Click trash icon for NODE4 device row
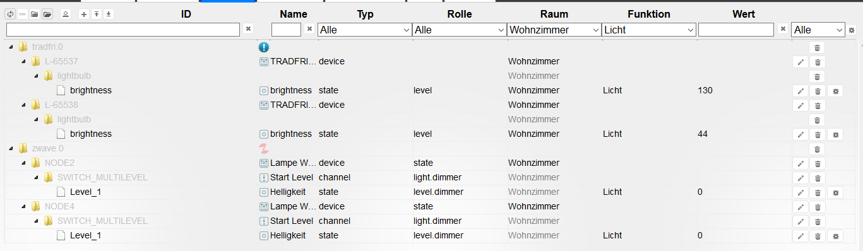The image size is (863, 251). (x=817, y=207)
